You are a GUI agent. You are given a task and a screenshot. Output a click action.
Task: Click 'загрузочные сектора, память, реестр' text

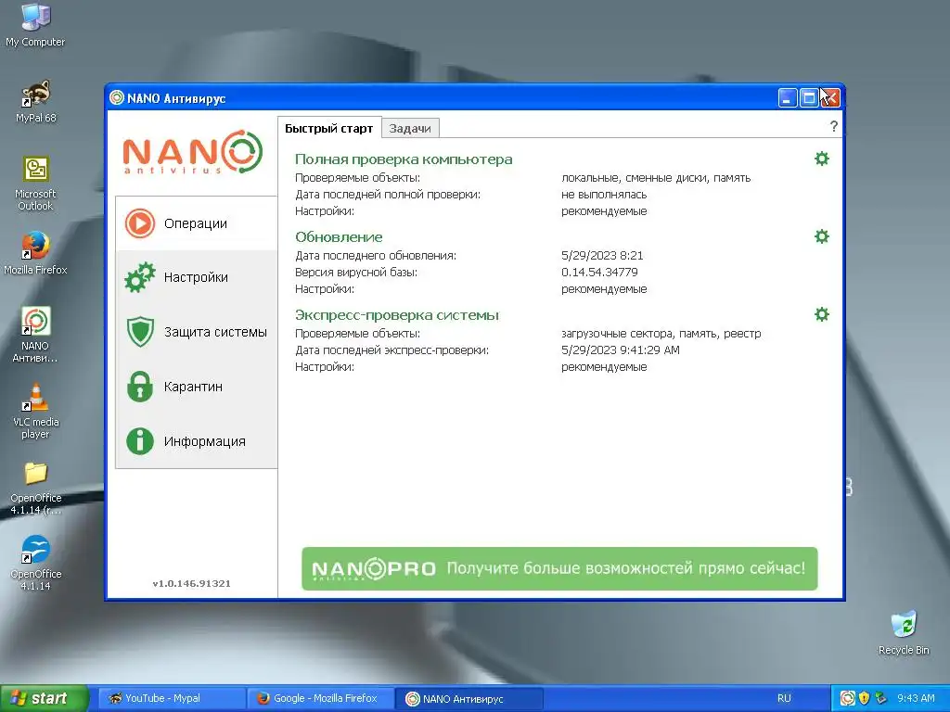[x=661, y=333]
